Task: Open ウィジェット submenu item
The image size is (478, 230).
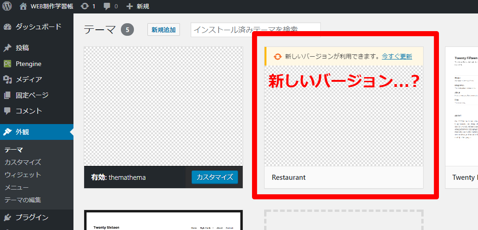Action: [23, 175]
